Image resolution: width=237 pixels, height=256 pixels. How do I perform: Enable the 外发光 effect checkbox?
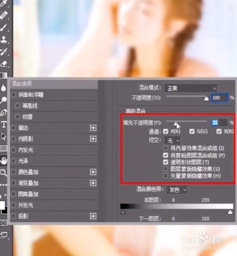(14, 205)
